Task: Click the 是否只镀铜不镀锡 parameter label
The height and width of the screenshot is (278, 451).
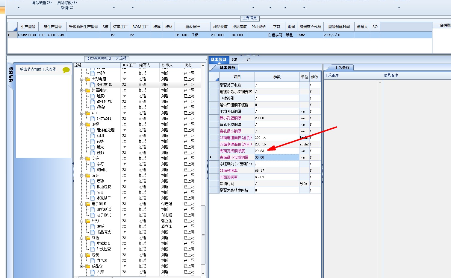Action: (234, 105)
